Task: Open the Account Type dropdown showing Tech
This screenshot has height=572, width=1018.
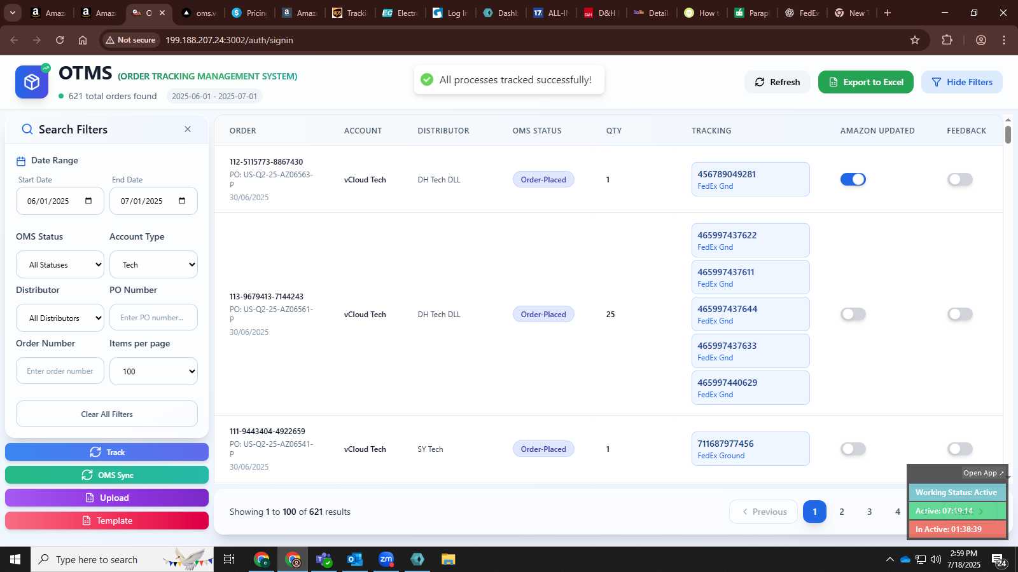Action: [153, 264]
